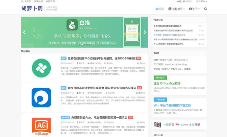Open the blue 蒲公英 article thumbnail
227x137 pixels.
point(41,98)
